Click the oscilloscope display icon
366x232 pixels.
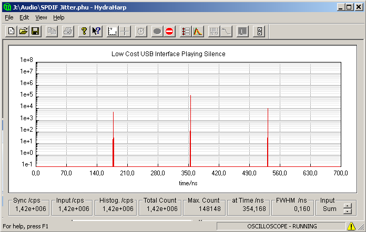pos(242,31)
